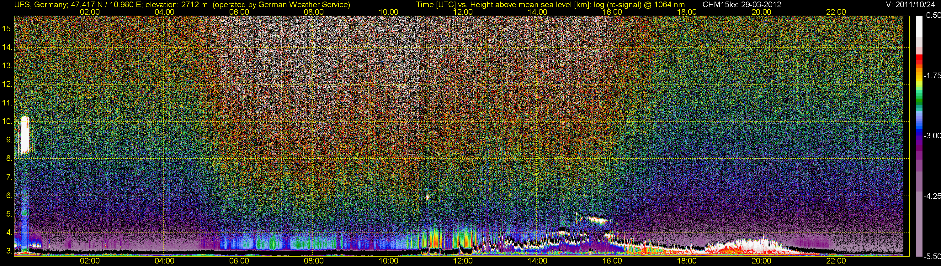This screenshot has width=941, height=266.
Task: Click the 02:00 label on the top time axis
Action: [x=90, y=12]
